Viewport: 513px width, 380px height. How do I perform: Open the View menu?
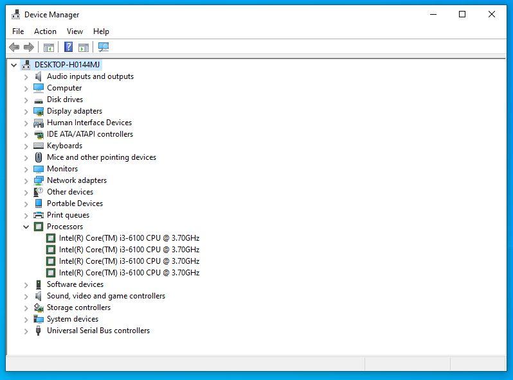point(75,31)
